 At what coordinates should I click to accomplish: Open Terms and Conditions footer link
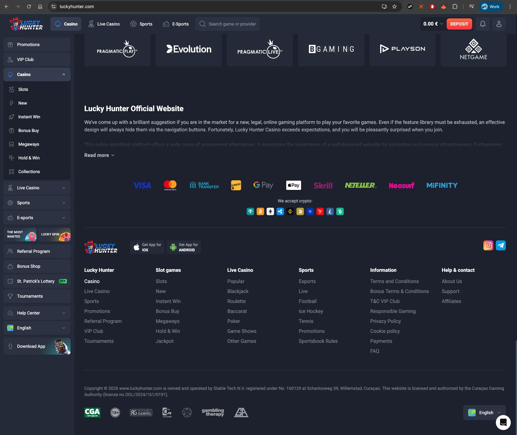pyautogui.click(x=394, y=281)
